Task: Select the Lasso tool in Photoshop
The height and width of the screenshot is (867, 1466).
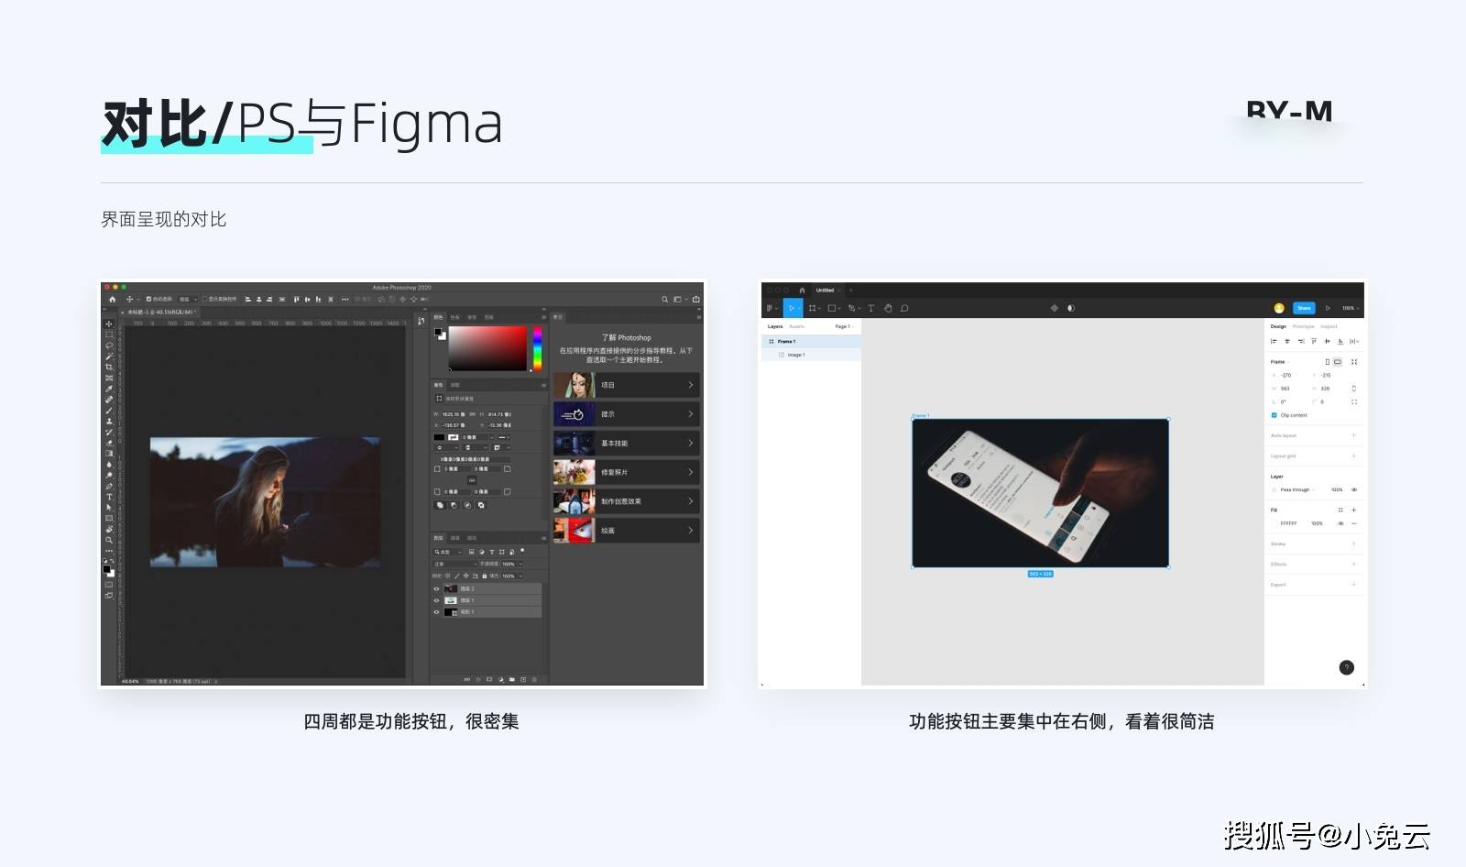Action: [x=109, y=346]
